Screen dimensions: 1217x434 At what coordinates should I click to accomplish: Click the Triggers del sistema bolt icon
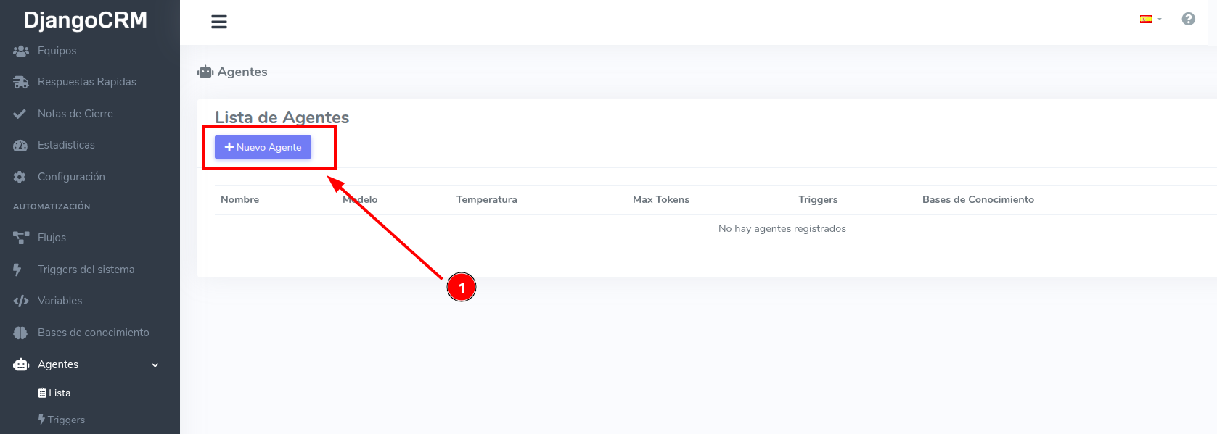click(17, 270)
